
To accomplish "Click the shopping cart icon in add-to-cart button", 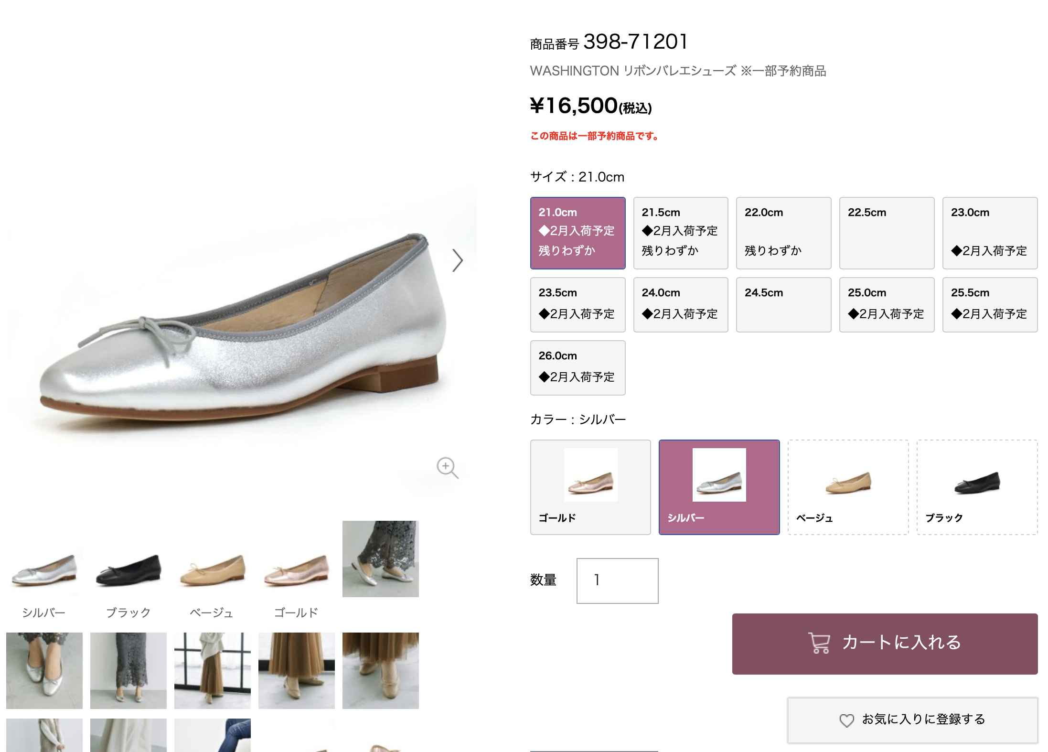I will [x=819, y=643].
